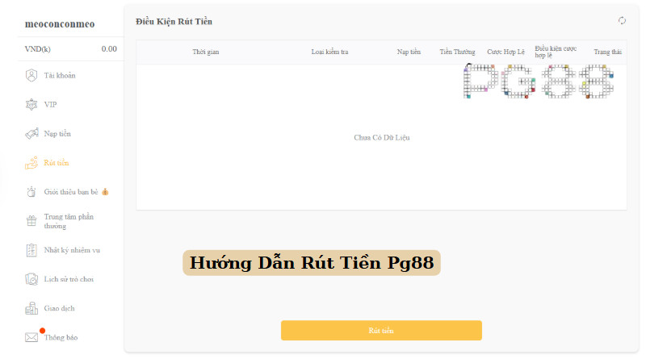
Task: Open Giới thiệu bạn bè page
Action: point(70,192)
